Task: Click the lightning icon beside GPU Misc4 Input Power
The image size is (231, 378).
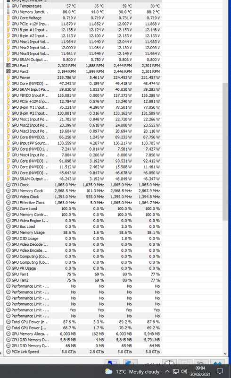Action: (8, 155)
